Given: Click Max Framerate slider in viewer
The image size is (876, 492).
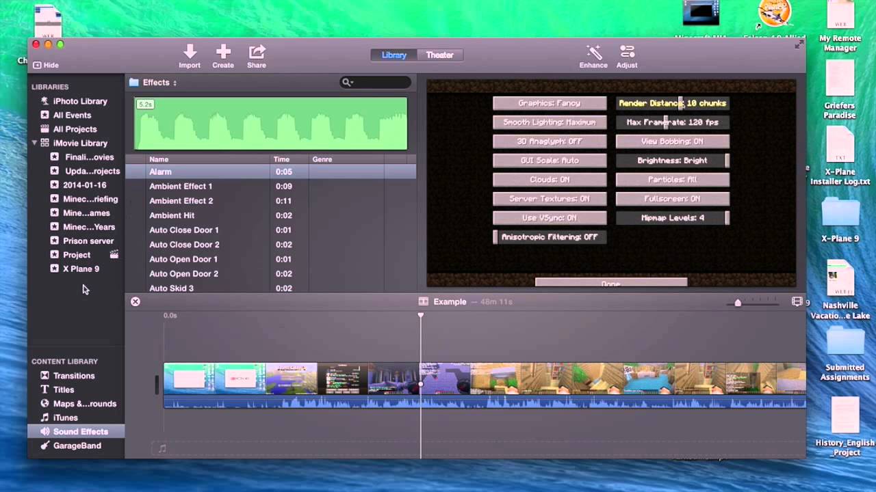Looking at the screenshot, I should tap(673, 122).
